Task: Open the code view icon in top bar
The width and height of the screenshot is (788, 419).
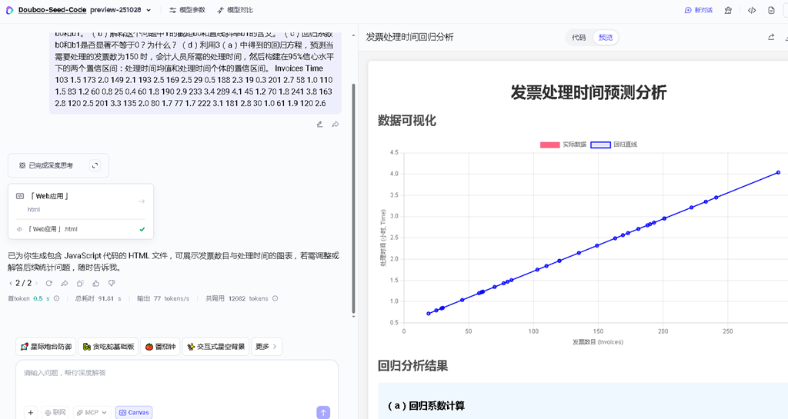Action: click(x=752, y=10)
